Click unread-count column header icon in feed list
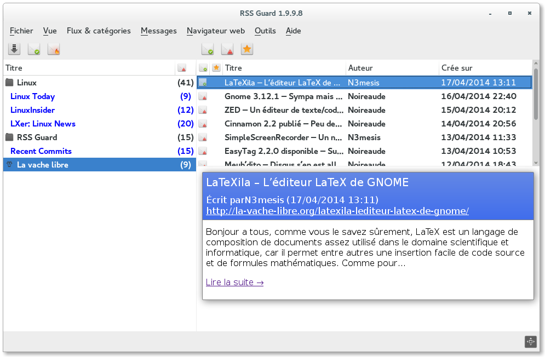This screenshot has height=357, width=545. tap(182, 68)
